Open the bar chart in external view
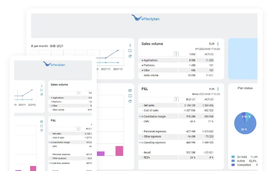 (130, 90)
